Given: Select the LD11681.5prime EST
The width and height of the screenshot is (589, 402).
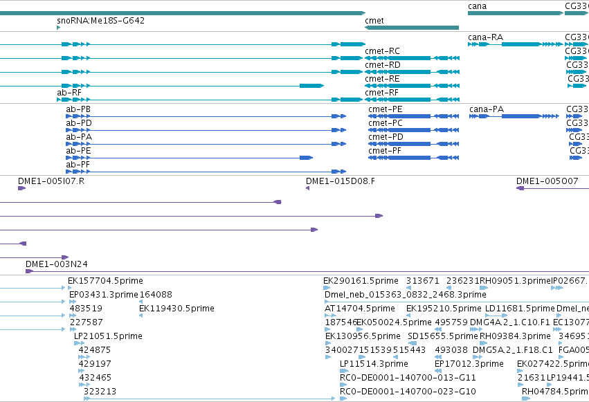Looking at the screenshot, I should (496, 316).
